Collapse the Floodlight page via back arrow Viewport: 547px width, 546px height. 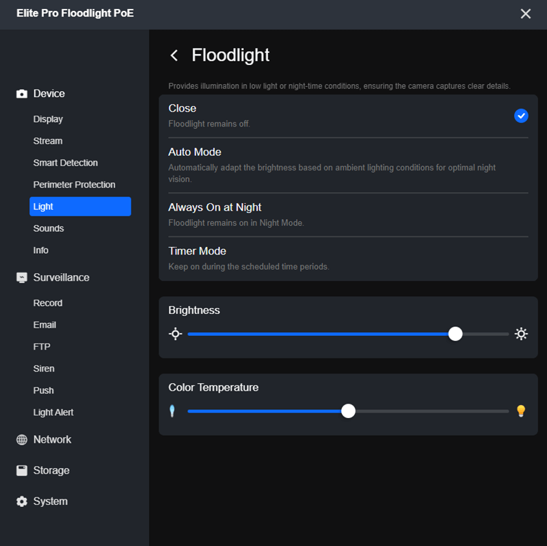pyautogui.click(x=174, y=55)
